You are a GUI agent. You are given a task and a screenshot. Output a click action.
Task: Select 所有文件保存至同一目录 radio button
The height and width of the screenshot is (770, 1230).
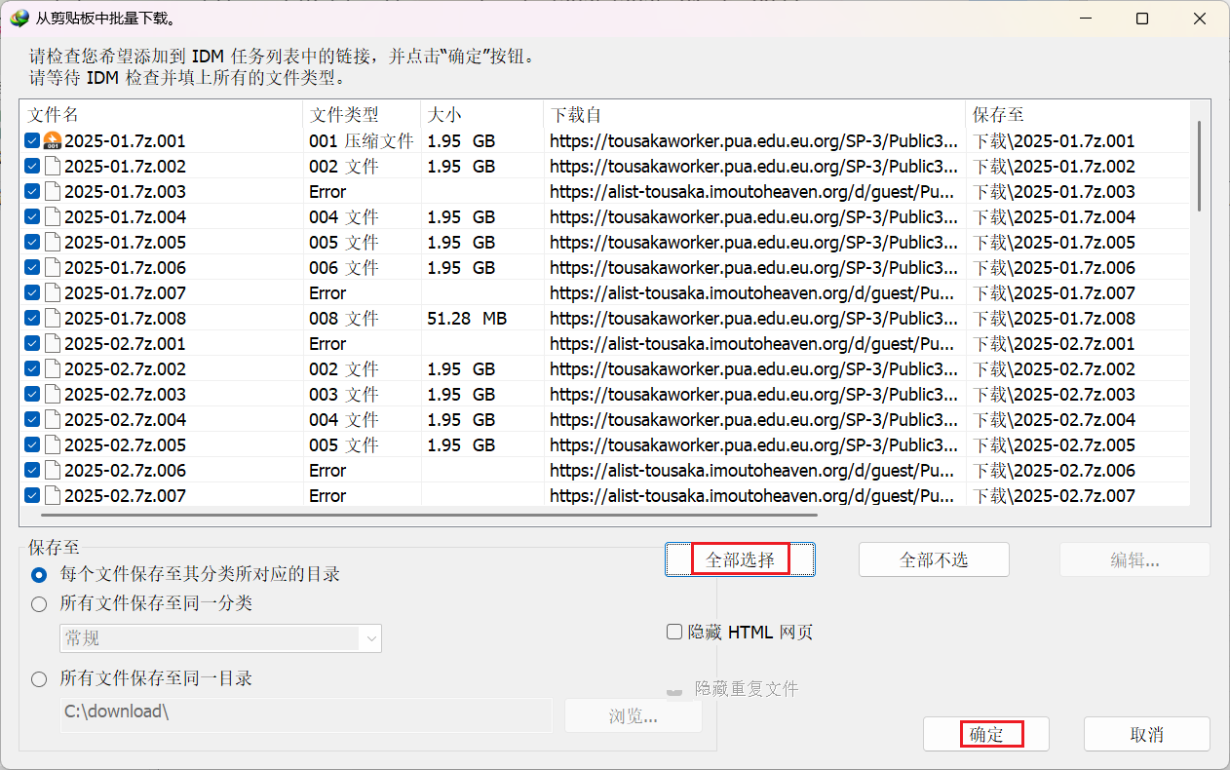39,679
